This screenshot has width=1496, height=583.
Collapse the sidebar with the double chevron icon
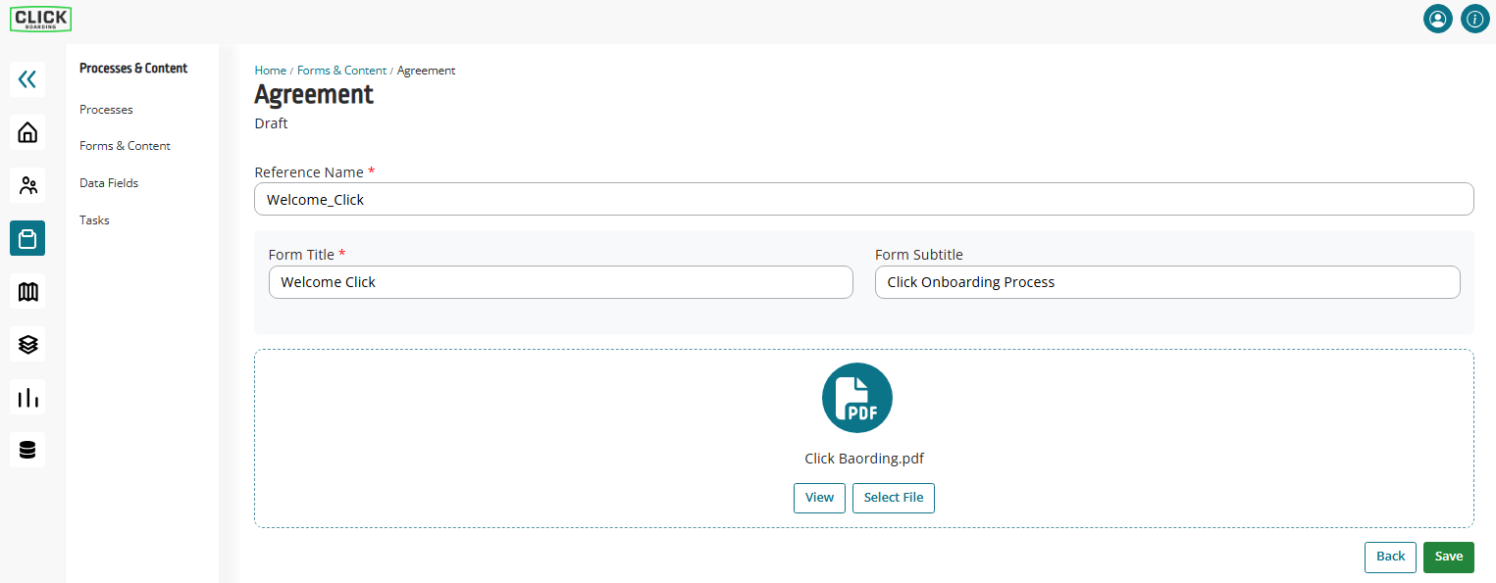[x=27, y=79]
